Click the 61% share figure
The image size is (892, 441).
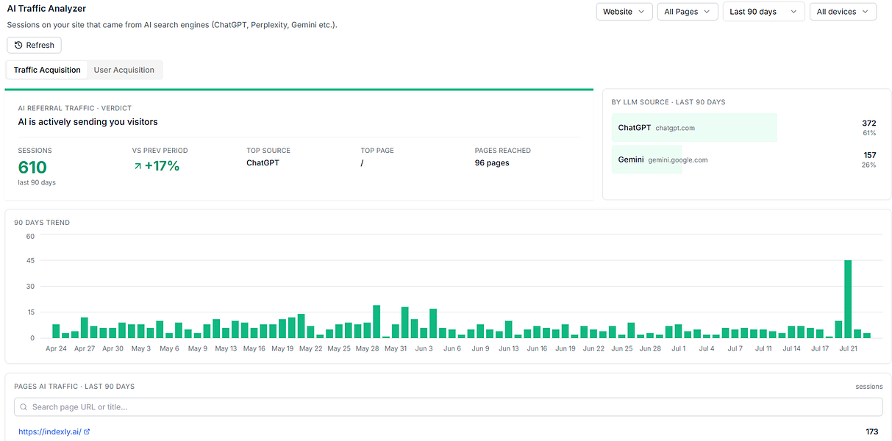point(869,133)
